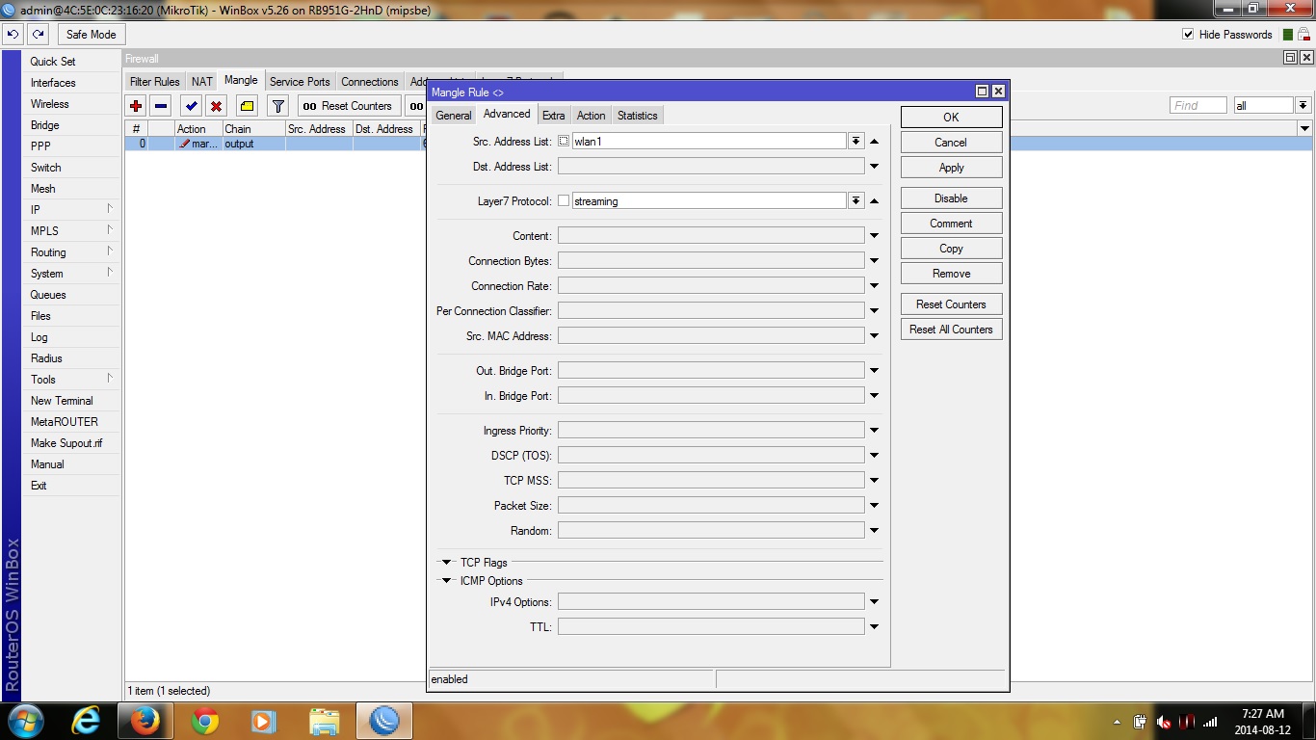Screen dimensions: 1316x740
Task: Toggle invert box for Layer7 Protocol
Action: [564, 201]
